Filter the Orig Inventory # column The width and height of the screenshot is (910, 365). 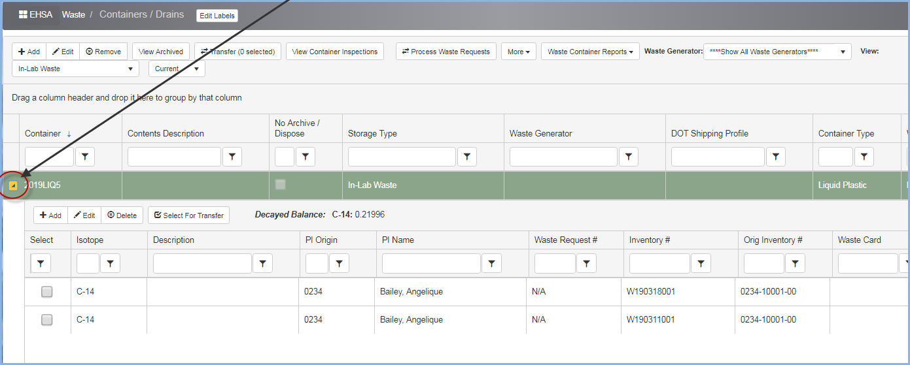click(795, 263)
